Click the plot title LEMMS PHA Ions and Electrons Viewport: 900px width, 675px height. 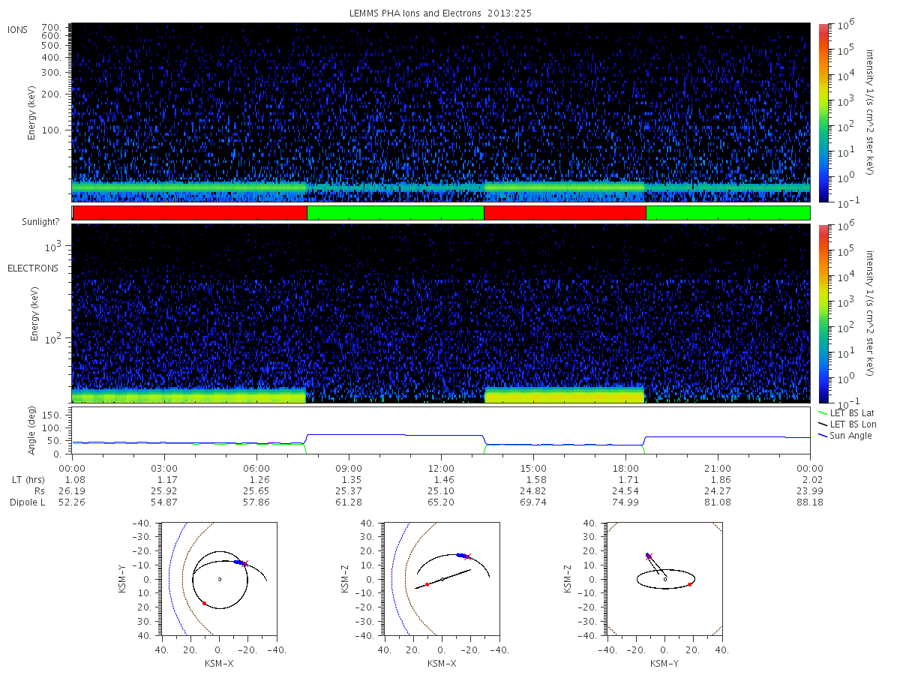tap(441, 13)
